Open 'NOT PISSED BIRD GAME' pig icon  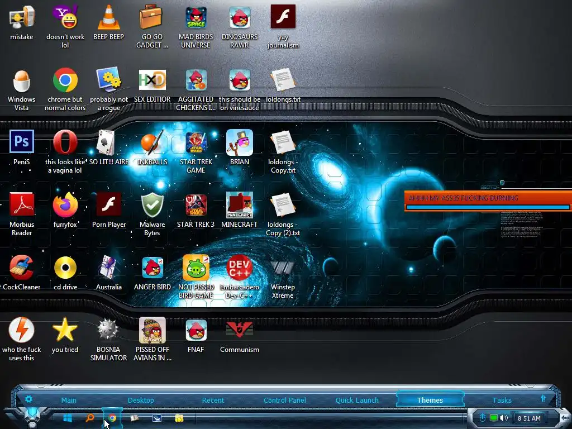click(x=196, y=268)
